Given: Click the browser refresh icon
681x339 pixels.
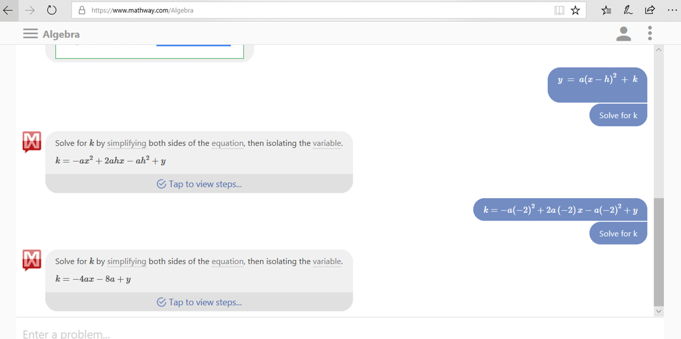Looking at the screenshot, I should [52, 10].
